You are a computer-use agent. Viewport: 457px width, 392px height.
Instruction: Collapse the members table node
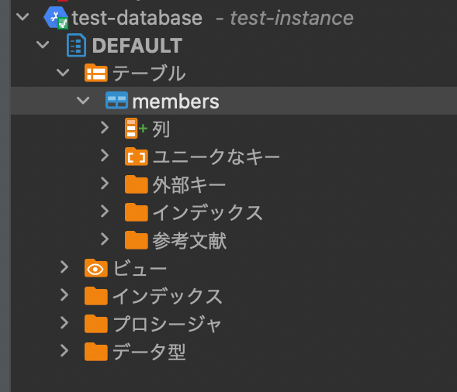[x=83, y=101]
